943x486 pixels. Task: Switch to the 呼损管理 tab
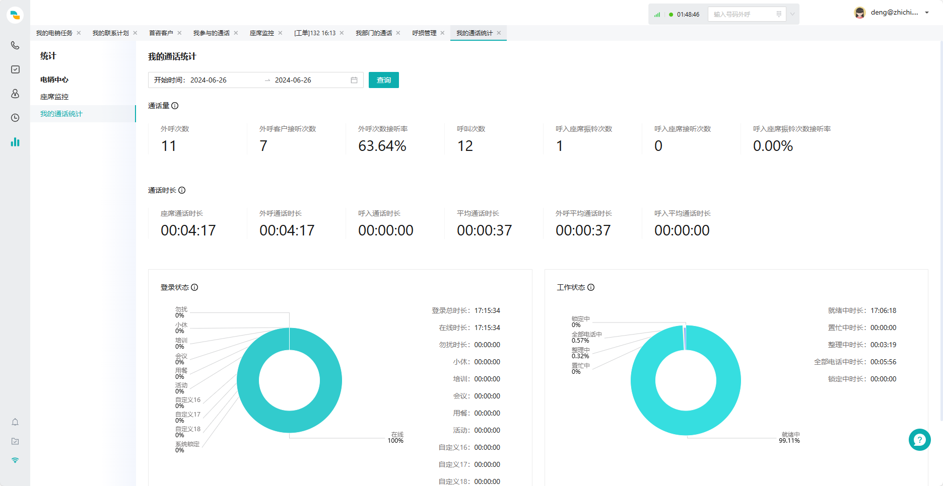(x=424, y=33)
